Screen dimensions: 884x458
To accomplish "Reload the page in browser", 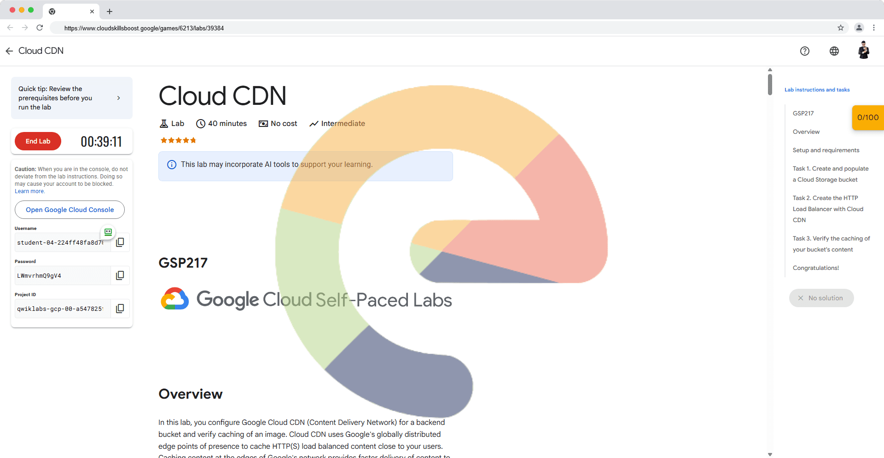I will click(40, 28).
